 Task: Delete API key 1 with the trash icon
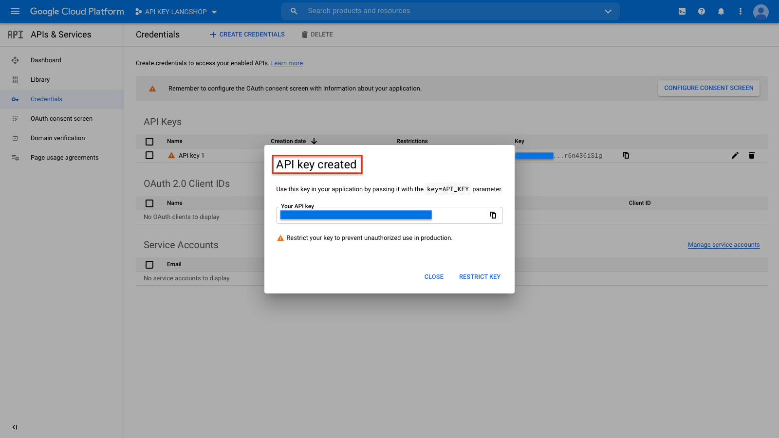[752, 155]
